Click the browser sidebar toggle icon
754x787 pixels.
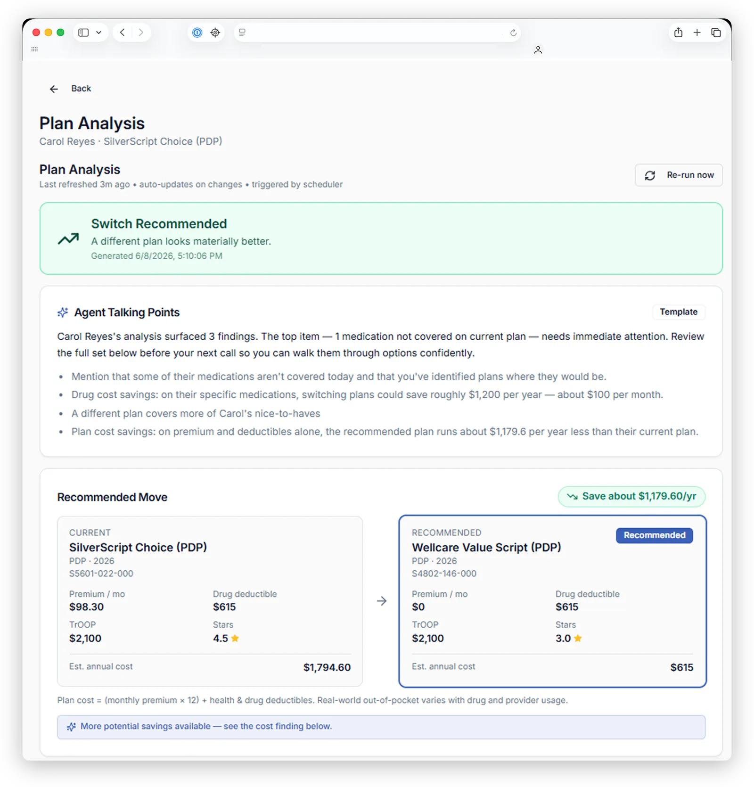pos(83,33)
